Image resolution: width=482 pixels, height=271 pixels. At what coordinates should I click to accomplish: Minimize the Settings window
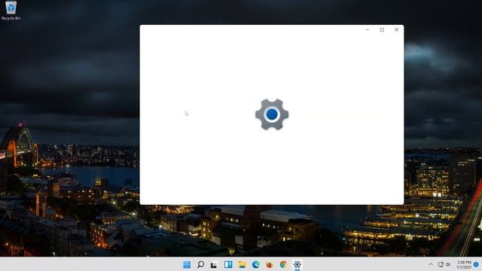pyautogui.click(x=368, y=30)
